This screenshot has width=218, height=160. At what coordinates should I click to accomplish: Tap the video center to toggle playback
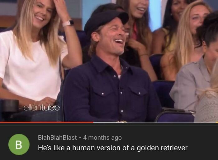point(109,61)
